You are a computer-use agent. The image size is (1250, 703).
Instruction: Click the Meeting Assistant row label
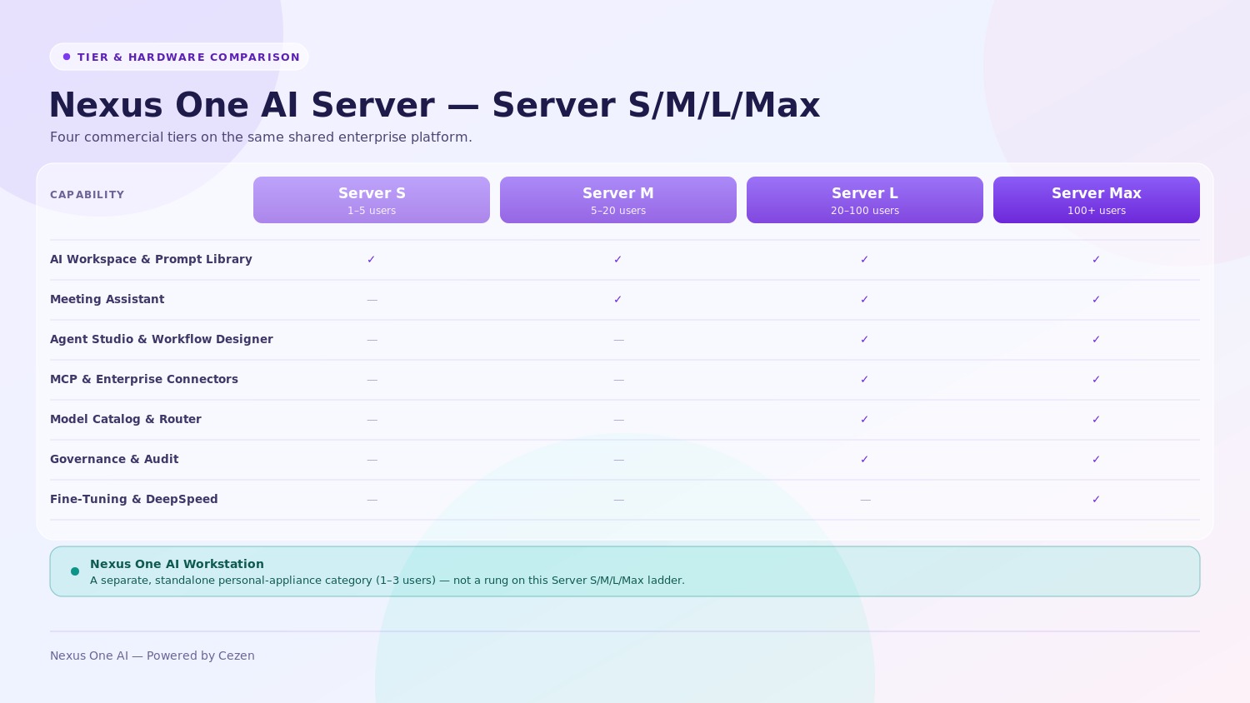click(107, 299)
